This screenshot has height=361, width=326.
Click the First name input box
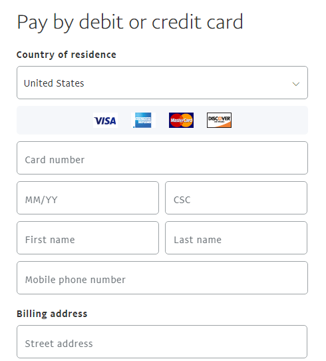point(88,238)
